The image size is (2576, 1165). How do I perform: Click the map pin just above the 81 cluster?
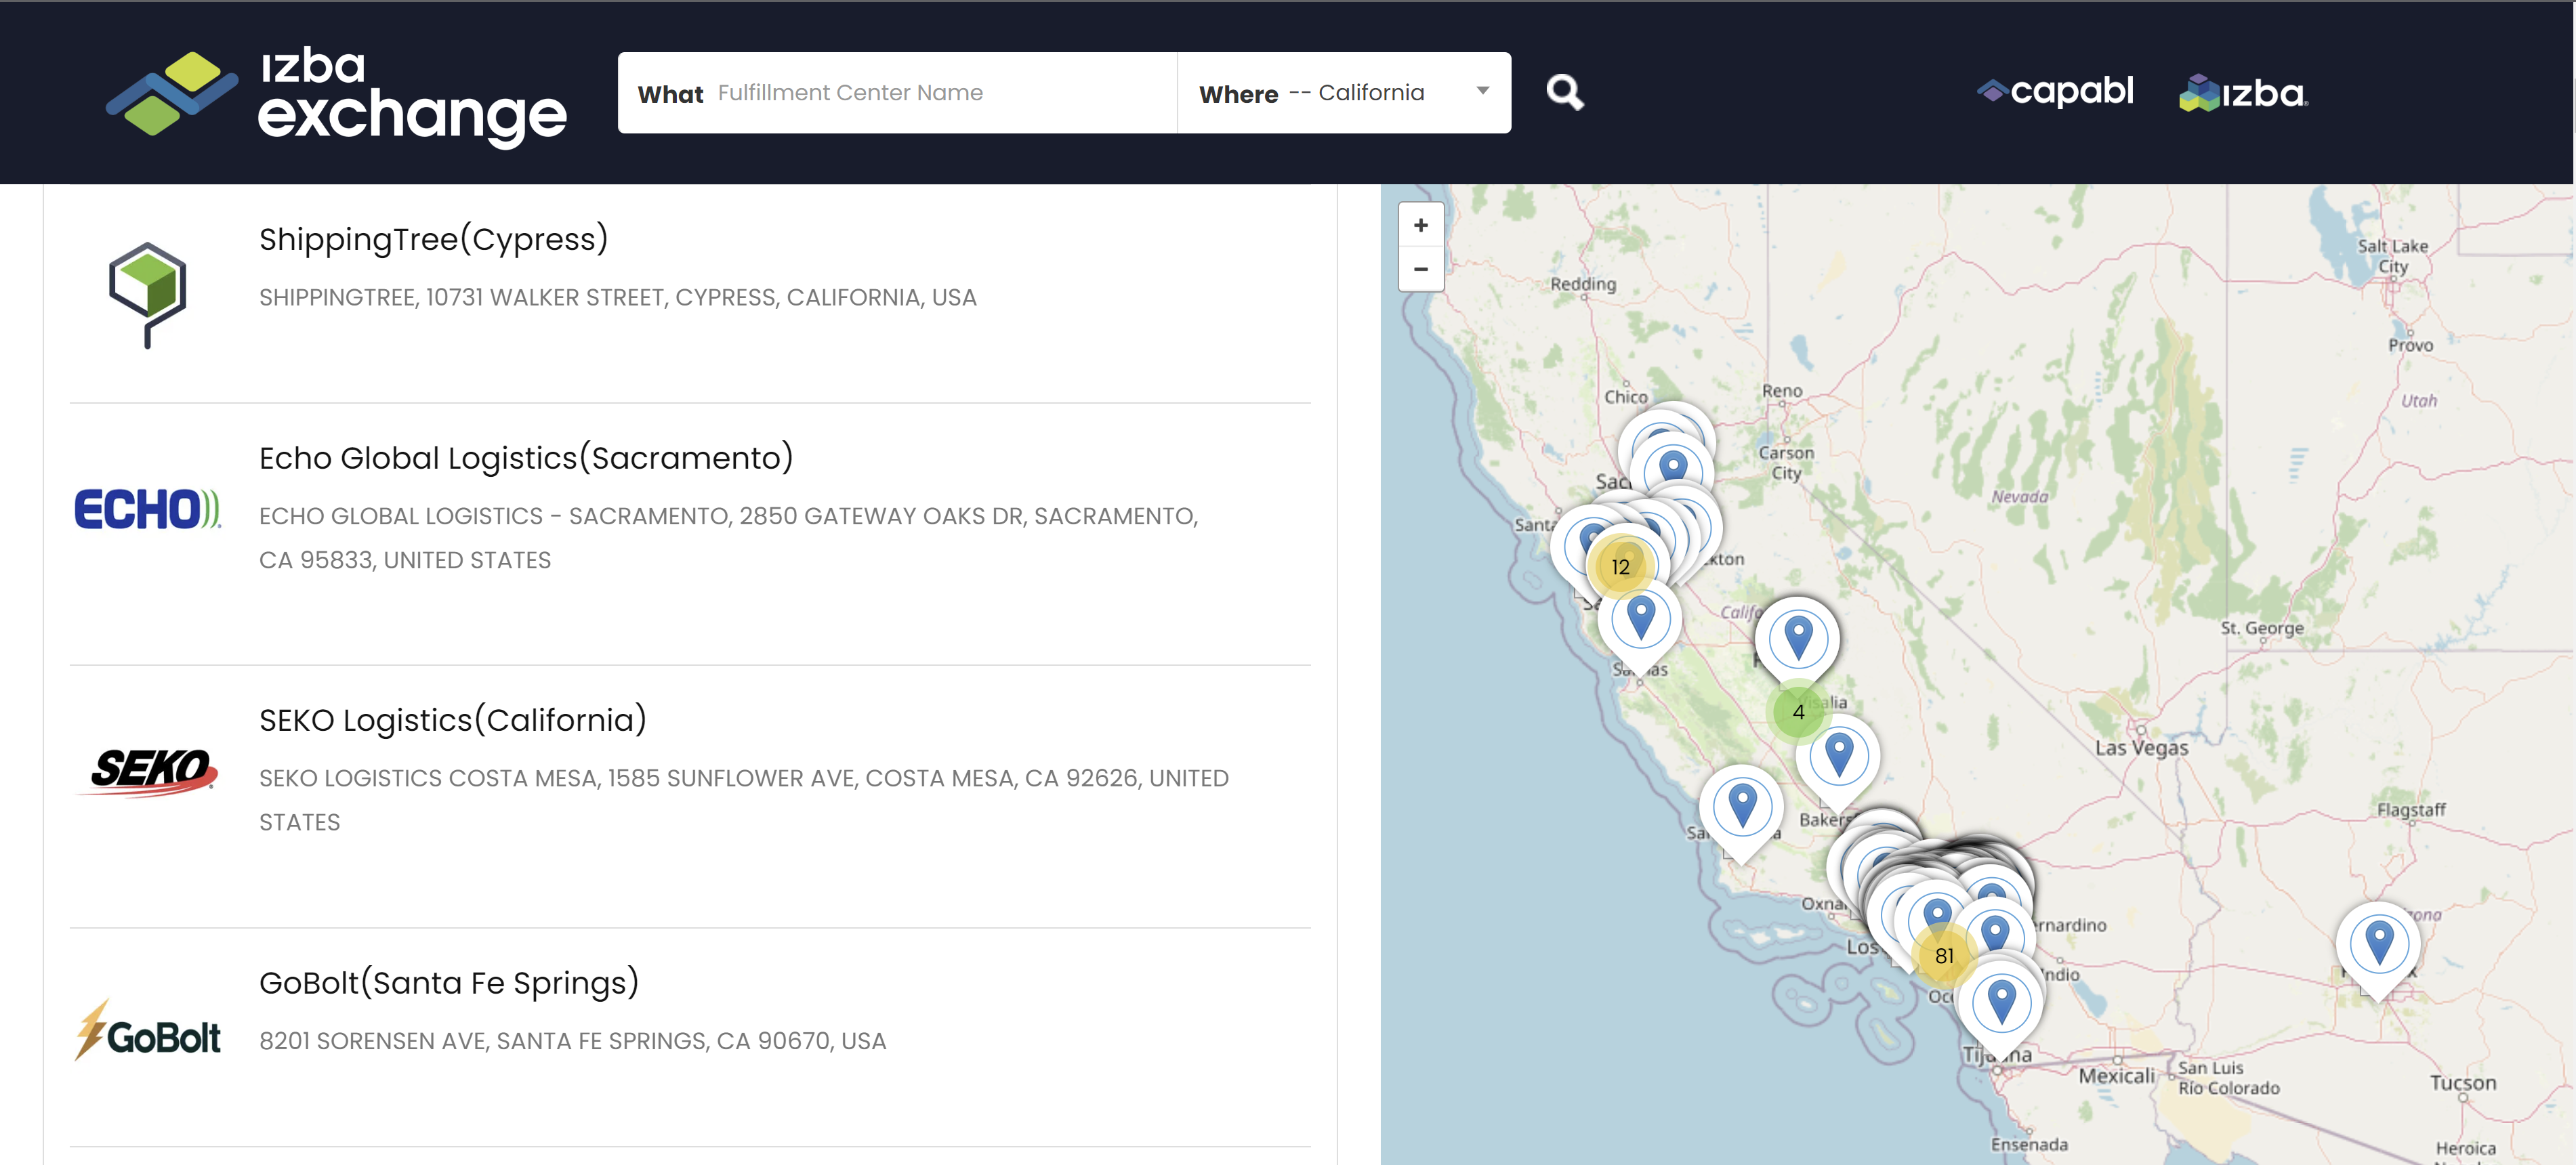click(1936, 914)
